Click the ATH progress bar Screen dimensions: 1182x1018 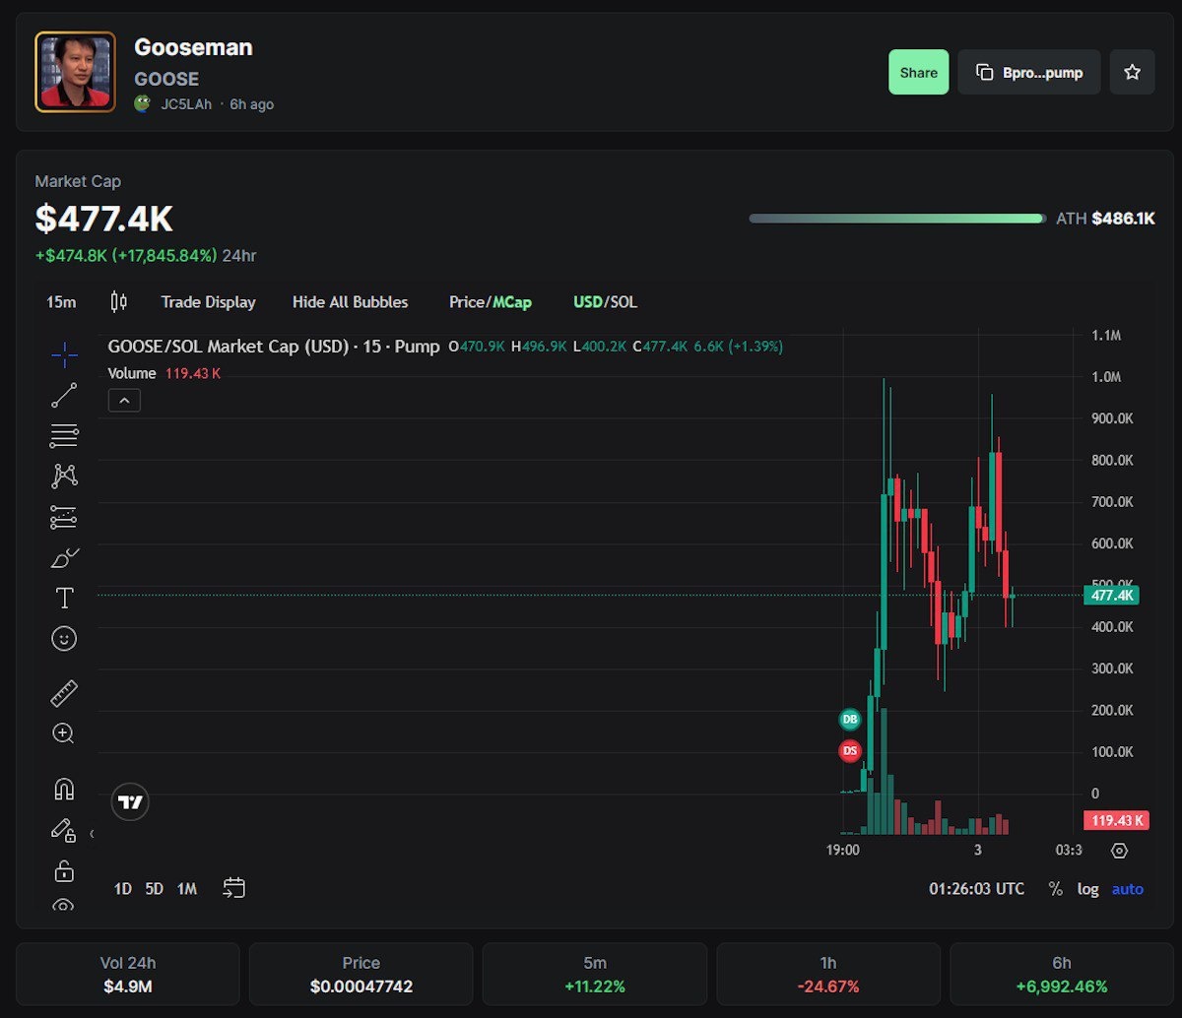click(x=897, y=219)
